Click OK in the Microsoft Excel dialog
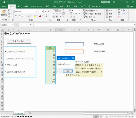This screenshot has height=118, width=136. click(68, 71)
